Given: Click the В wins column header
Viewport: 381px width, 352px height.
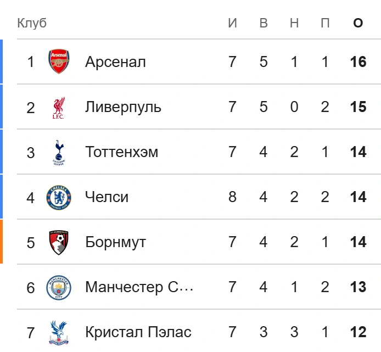Looking at the screenshot, I should pos(264,23).
